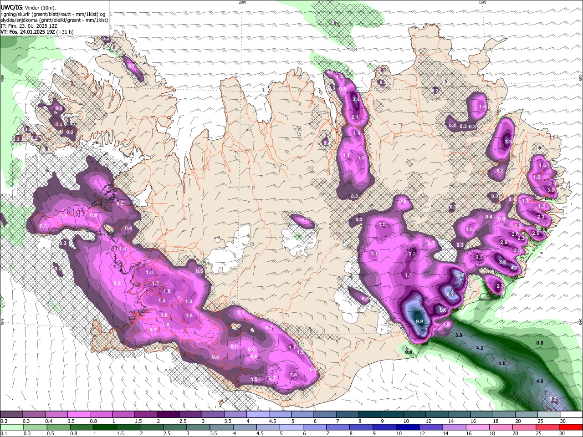Click the 15W longitude label
The height and width of the screenshot is (437, 583).
[482, 2]
